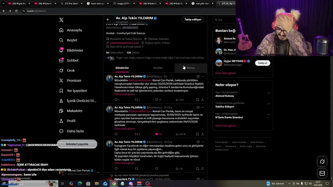The width and height of the screenshot is (333, 187).
Task: Share the 9s post
Action: point(203,100)
